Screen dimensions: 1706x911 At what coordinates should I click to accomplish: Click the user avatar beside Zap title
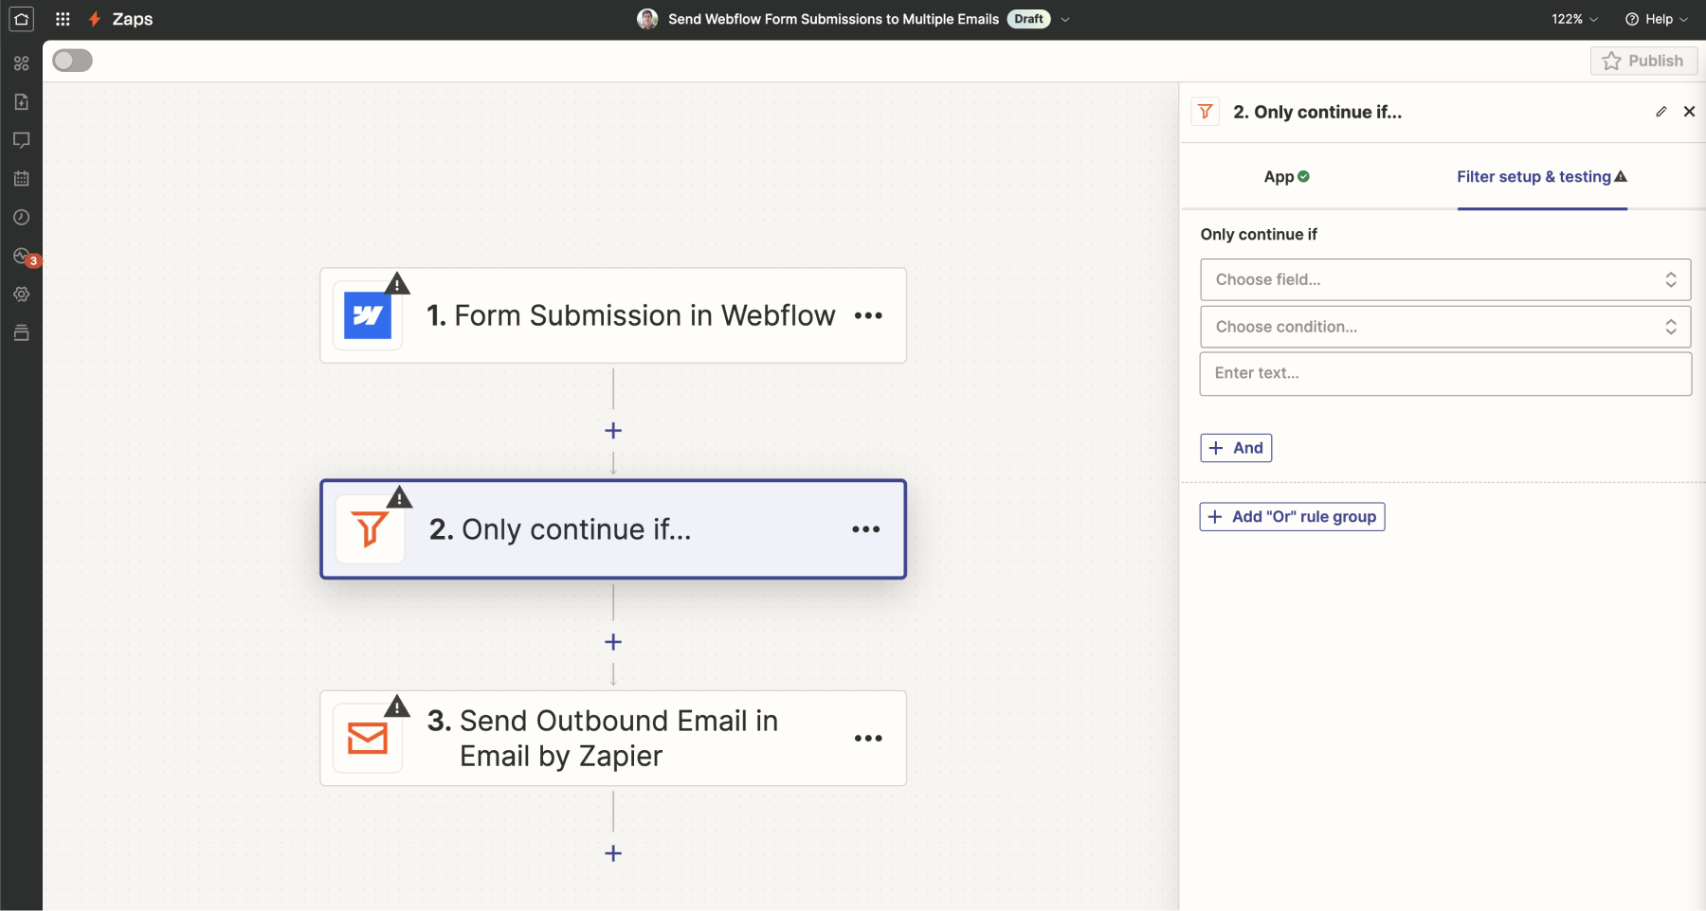point(647,19)
